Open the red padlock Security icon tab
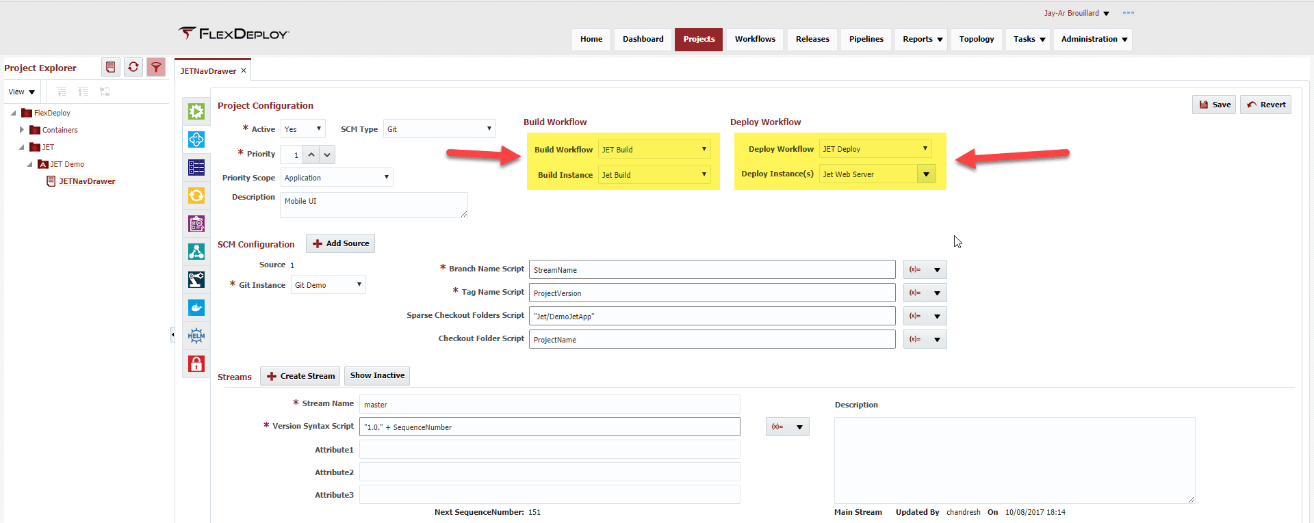 [x=196, y=364]
